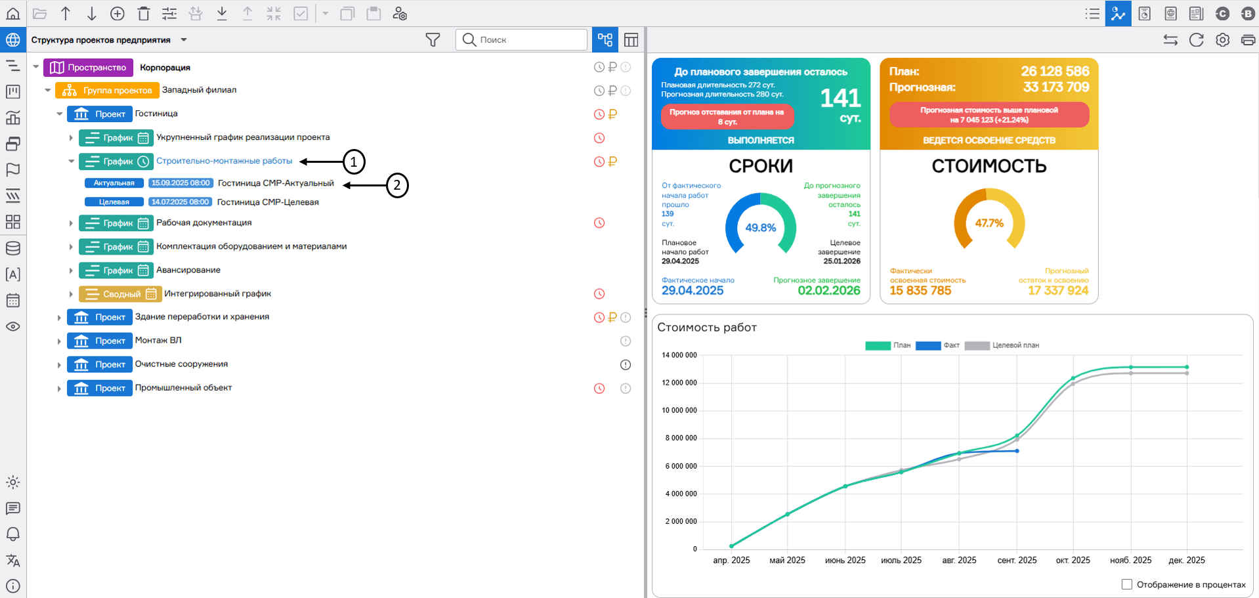Click the print icon
Image resolution: width=1259 pixels, height=598 pixels.
(1248, 40)
